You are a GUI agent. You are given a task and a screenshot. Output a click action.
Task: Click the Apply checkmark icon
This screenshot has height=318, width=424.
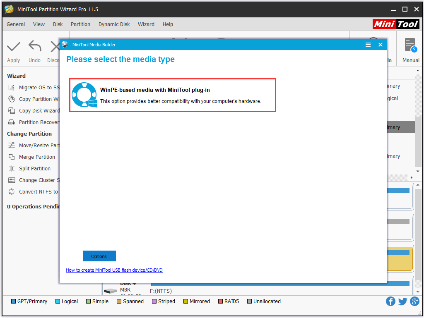[14, 46]
